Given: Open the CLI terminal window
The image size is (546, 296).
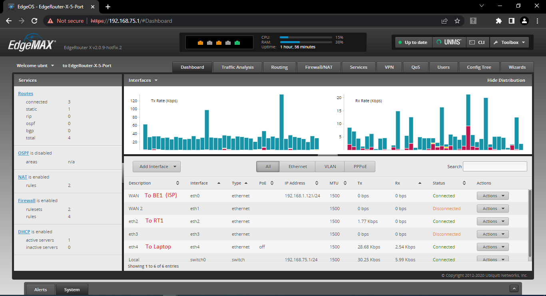Looking at the screenshot, I should (477, 42).
